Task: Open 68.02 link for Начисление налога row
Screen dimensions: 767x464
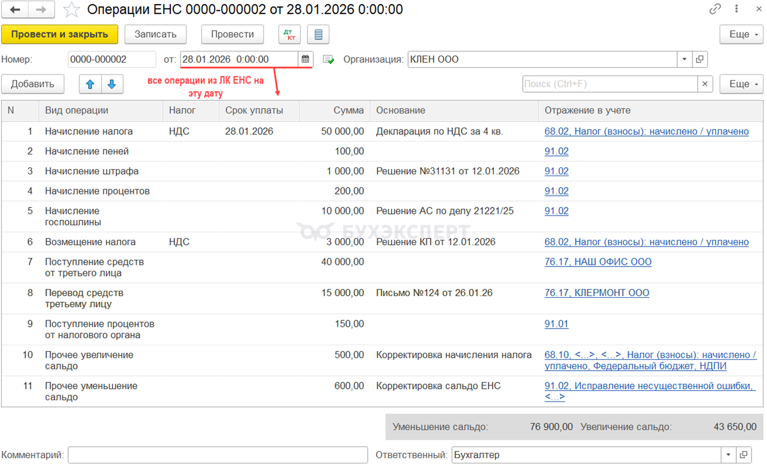Action: pos(646,131)
